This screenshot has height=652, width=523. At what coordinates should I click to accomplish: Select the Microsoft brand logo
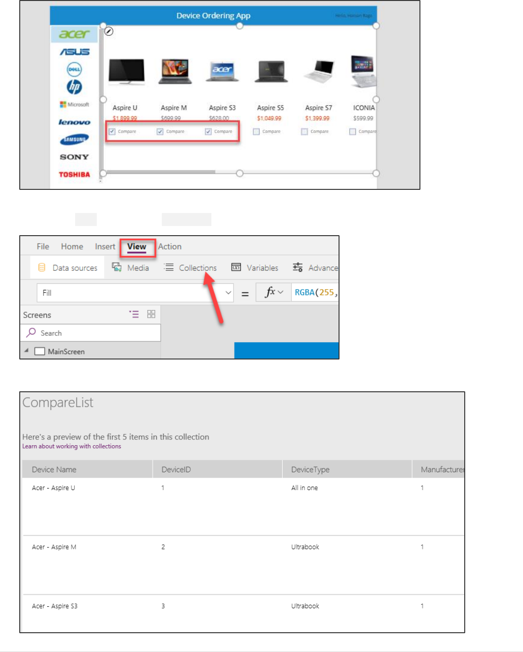click(x=74, y=105)
